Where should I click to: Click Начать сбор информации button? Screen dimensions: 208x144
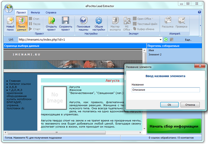174,126
